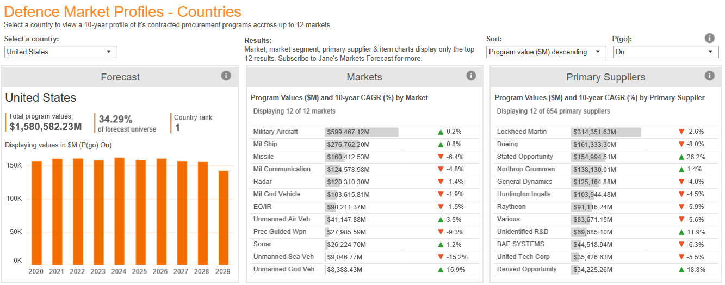Image resolution: width=725 pixels, height=285 pixels.
Task: Select the 2026 bar in forecast chart
Action: [x=161, y=211]
